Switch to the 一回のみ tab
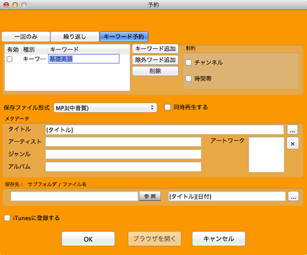Image resolution: width=307 pixels, height=255 pixels. [26, 37]
